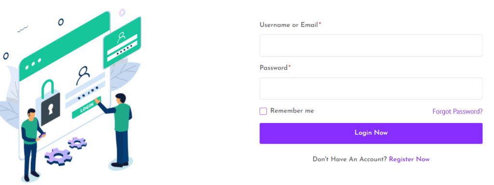Screen dimensions: 494x185
Task: Click the man pointing at the screen
Action: point(118,129)
